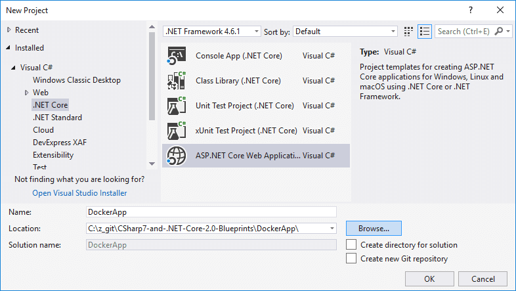Select the .NET Standard category
The width and height of the screenshot is (516, 291).
pos(57,118)
